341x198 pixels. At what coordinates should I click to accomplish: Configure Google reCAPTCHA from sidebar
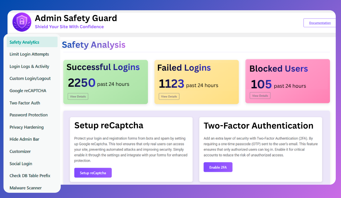point(28,90)
